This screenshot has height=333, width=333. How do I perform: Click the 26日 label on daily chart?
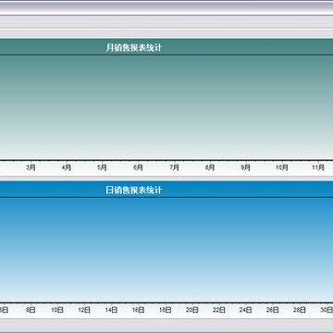(x=273, y=310)
